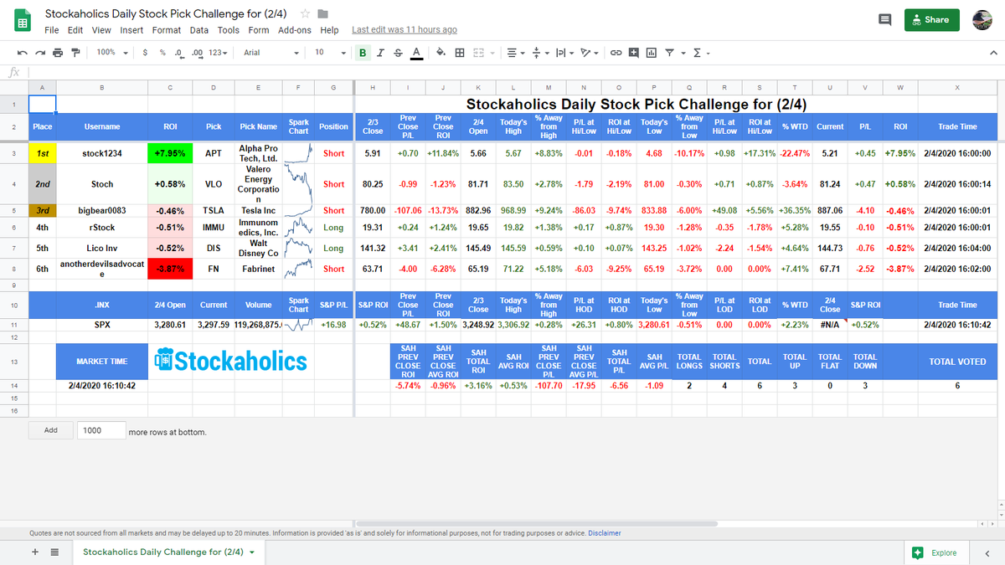Open the comment history icon
Viewport: 1005px width, 565px height.
pyautogui.click(x=884, y=20)
